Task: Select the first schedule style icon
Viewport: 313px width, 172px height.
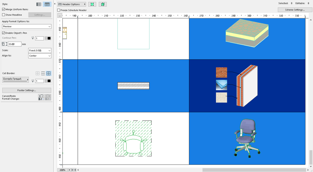Action: (39, 4)
